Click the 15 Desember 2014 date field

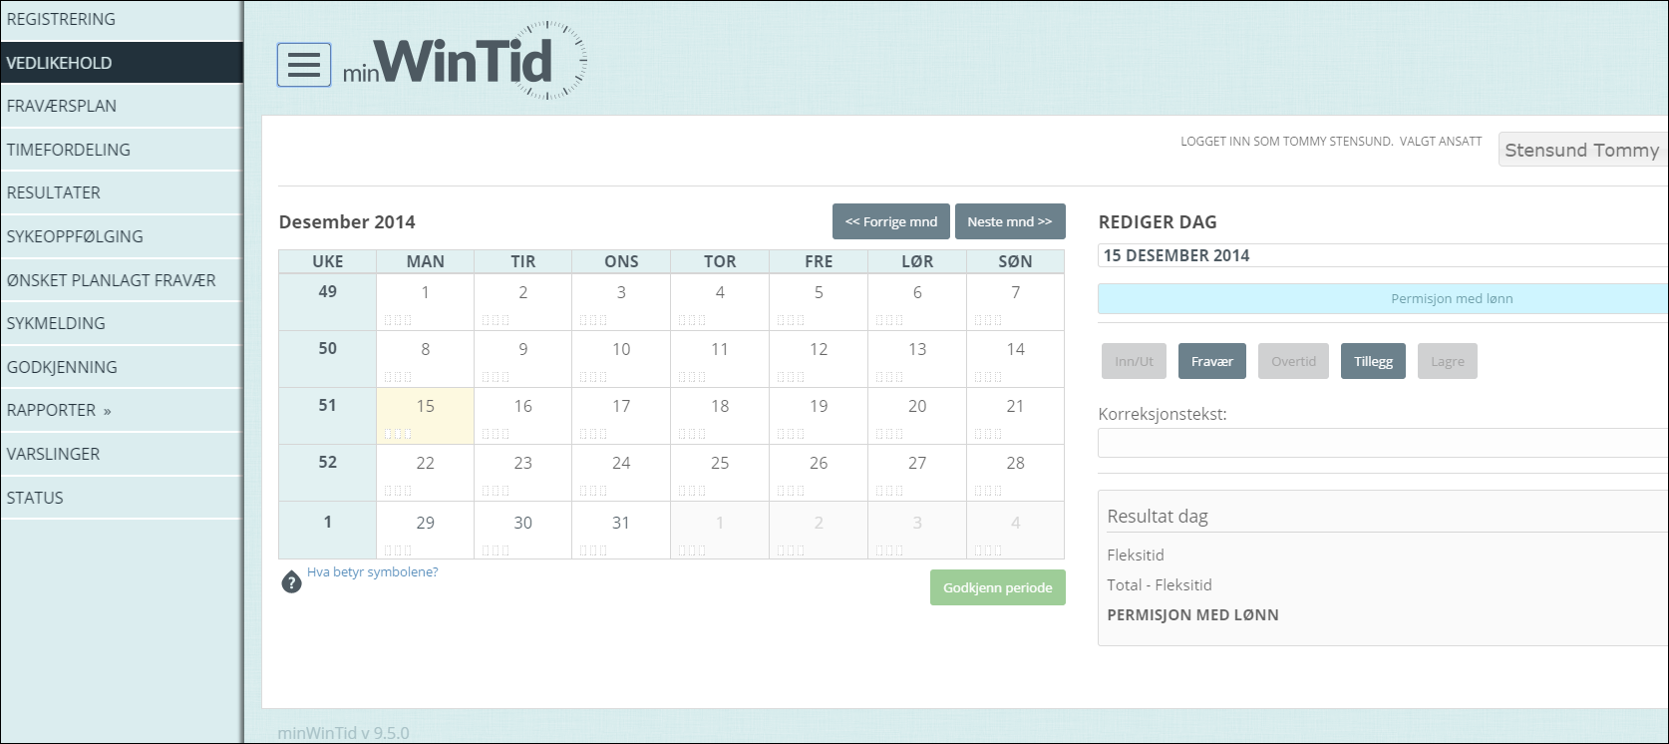click(x=1383, y=255)
